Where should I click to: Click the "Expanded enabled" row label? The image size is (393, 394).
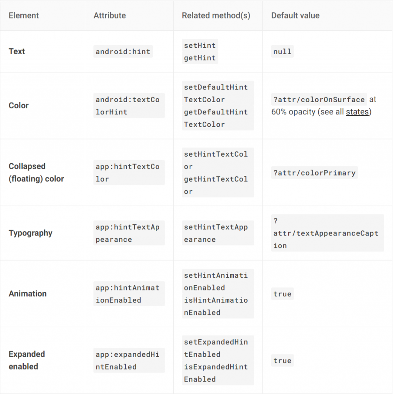tap(27, 360)
